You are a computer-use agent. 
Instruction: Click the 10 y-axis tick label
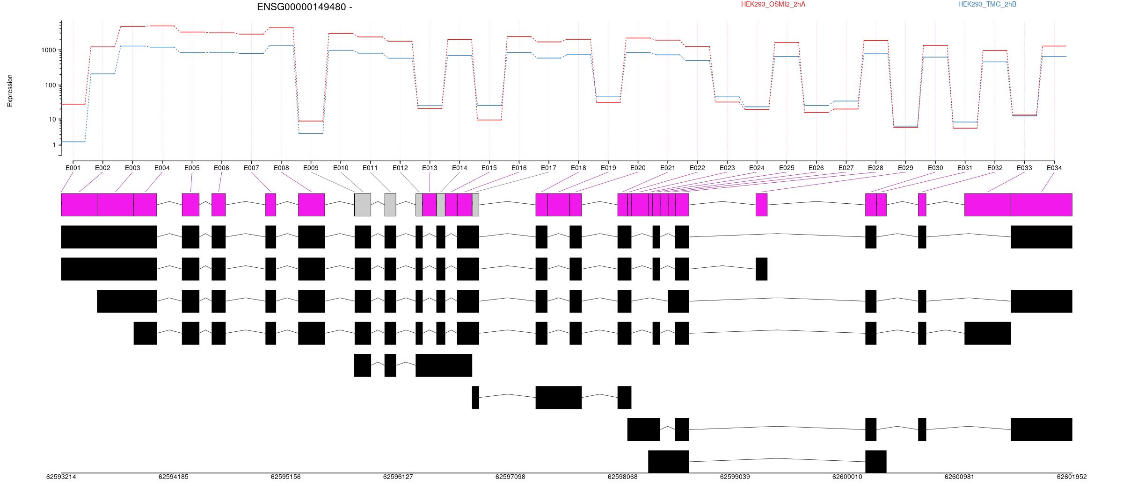[x=52, y=120]
